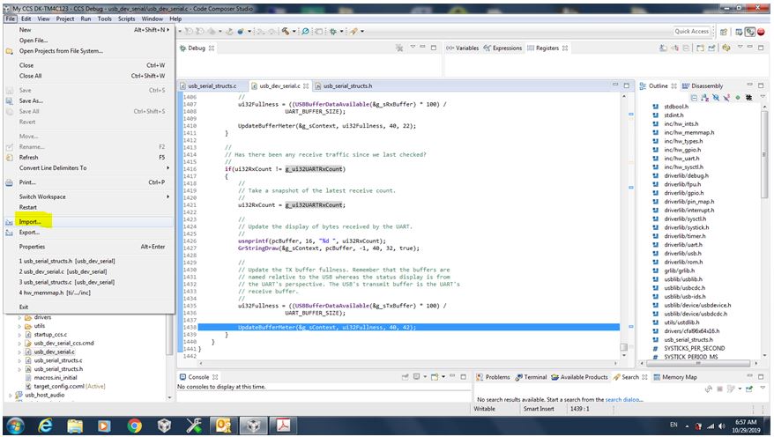Image resolution: width=774 pixels, height=437 pixels.
Task: Click the CCS Edit perspective icon
Action: pos(739,32)
